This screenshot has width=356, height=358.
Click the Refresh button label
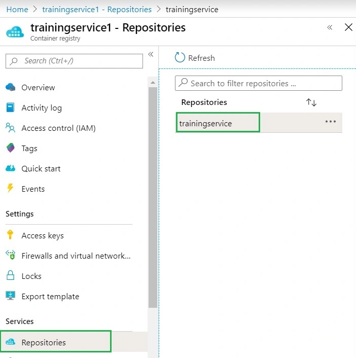point(201,58)
